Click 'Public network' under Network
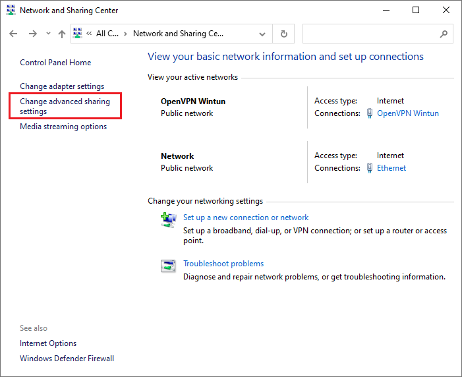The image size is (462, 377). pos(187,168)
